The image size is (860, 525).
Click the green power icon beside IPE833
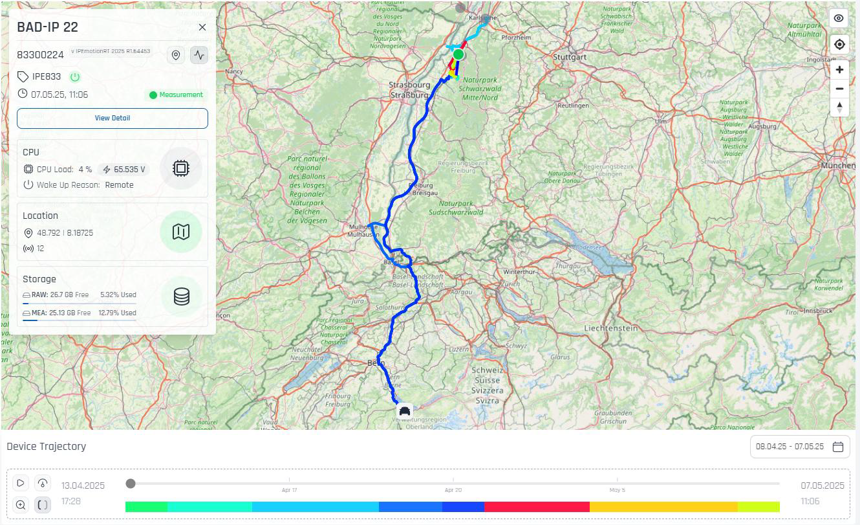(75, 77)
